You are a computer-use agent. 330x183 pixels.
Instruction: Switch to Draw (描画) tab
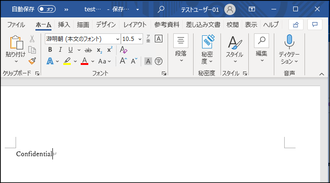pyautogui.click(x=83, y=25)
